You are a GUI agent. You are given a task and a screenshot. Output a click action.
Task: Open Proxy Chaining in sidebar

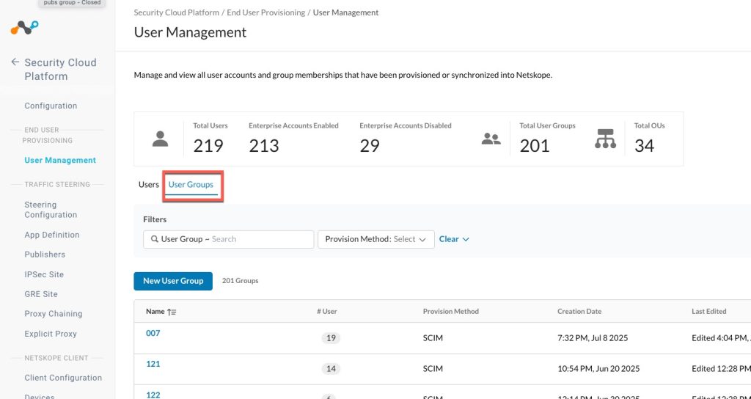pos(54,314)
